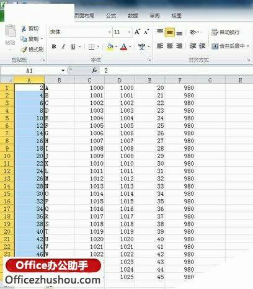Click the formula bar showing 2

(175, 71)
